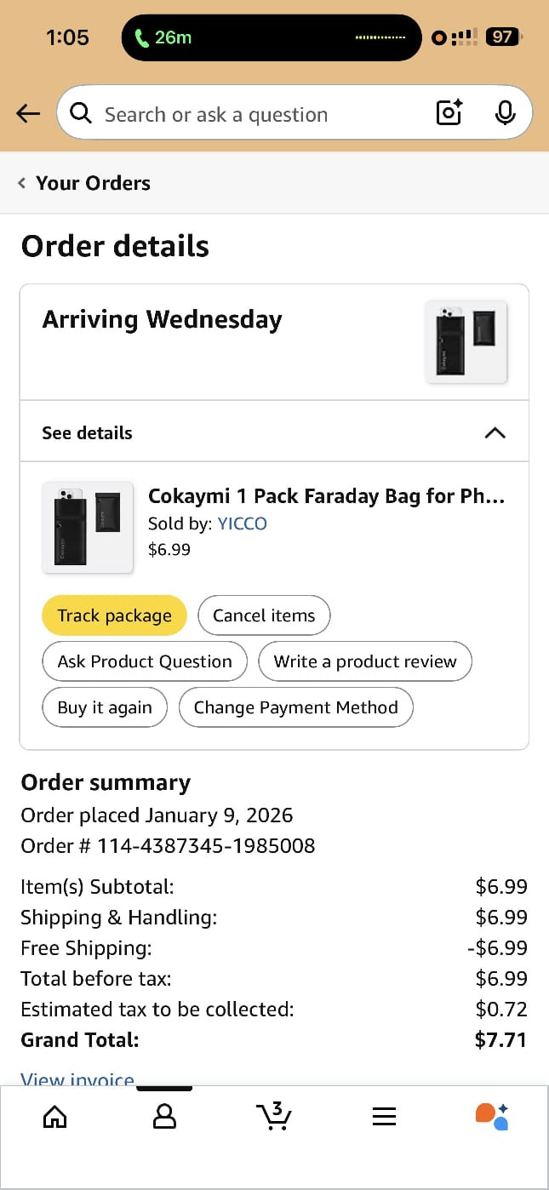
Task: Choose Change Payment Method
Action: pyautogui.click(x=295, y=707)
